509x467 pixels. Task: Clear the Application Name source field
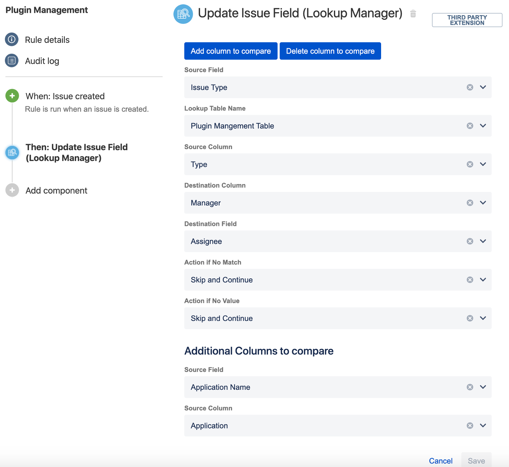[470, 387]
